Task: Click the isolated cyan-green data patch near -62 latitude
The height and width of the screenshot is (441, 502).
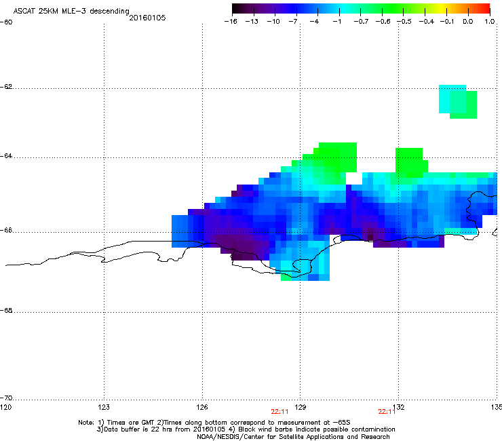Action: point(458,102)
